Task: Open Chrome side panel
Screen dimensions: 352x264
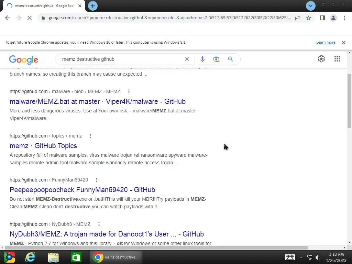Action: 322,18
